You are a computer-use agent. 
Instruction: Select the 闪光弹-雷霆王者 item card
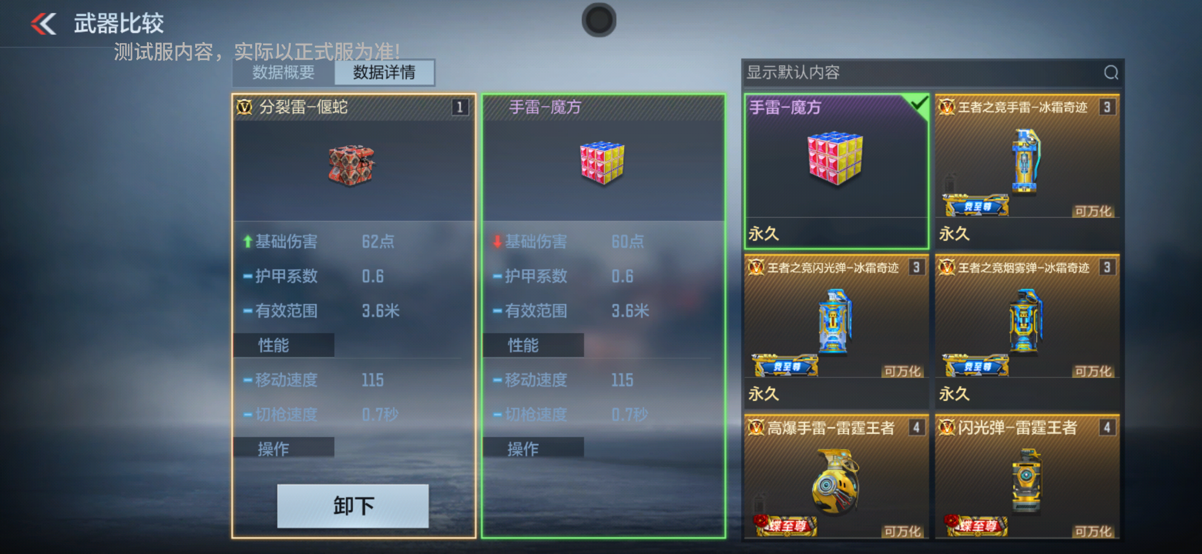point(1027,477)
